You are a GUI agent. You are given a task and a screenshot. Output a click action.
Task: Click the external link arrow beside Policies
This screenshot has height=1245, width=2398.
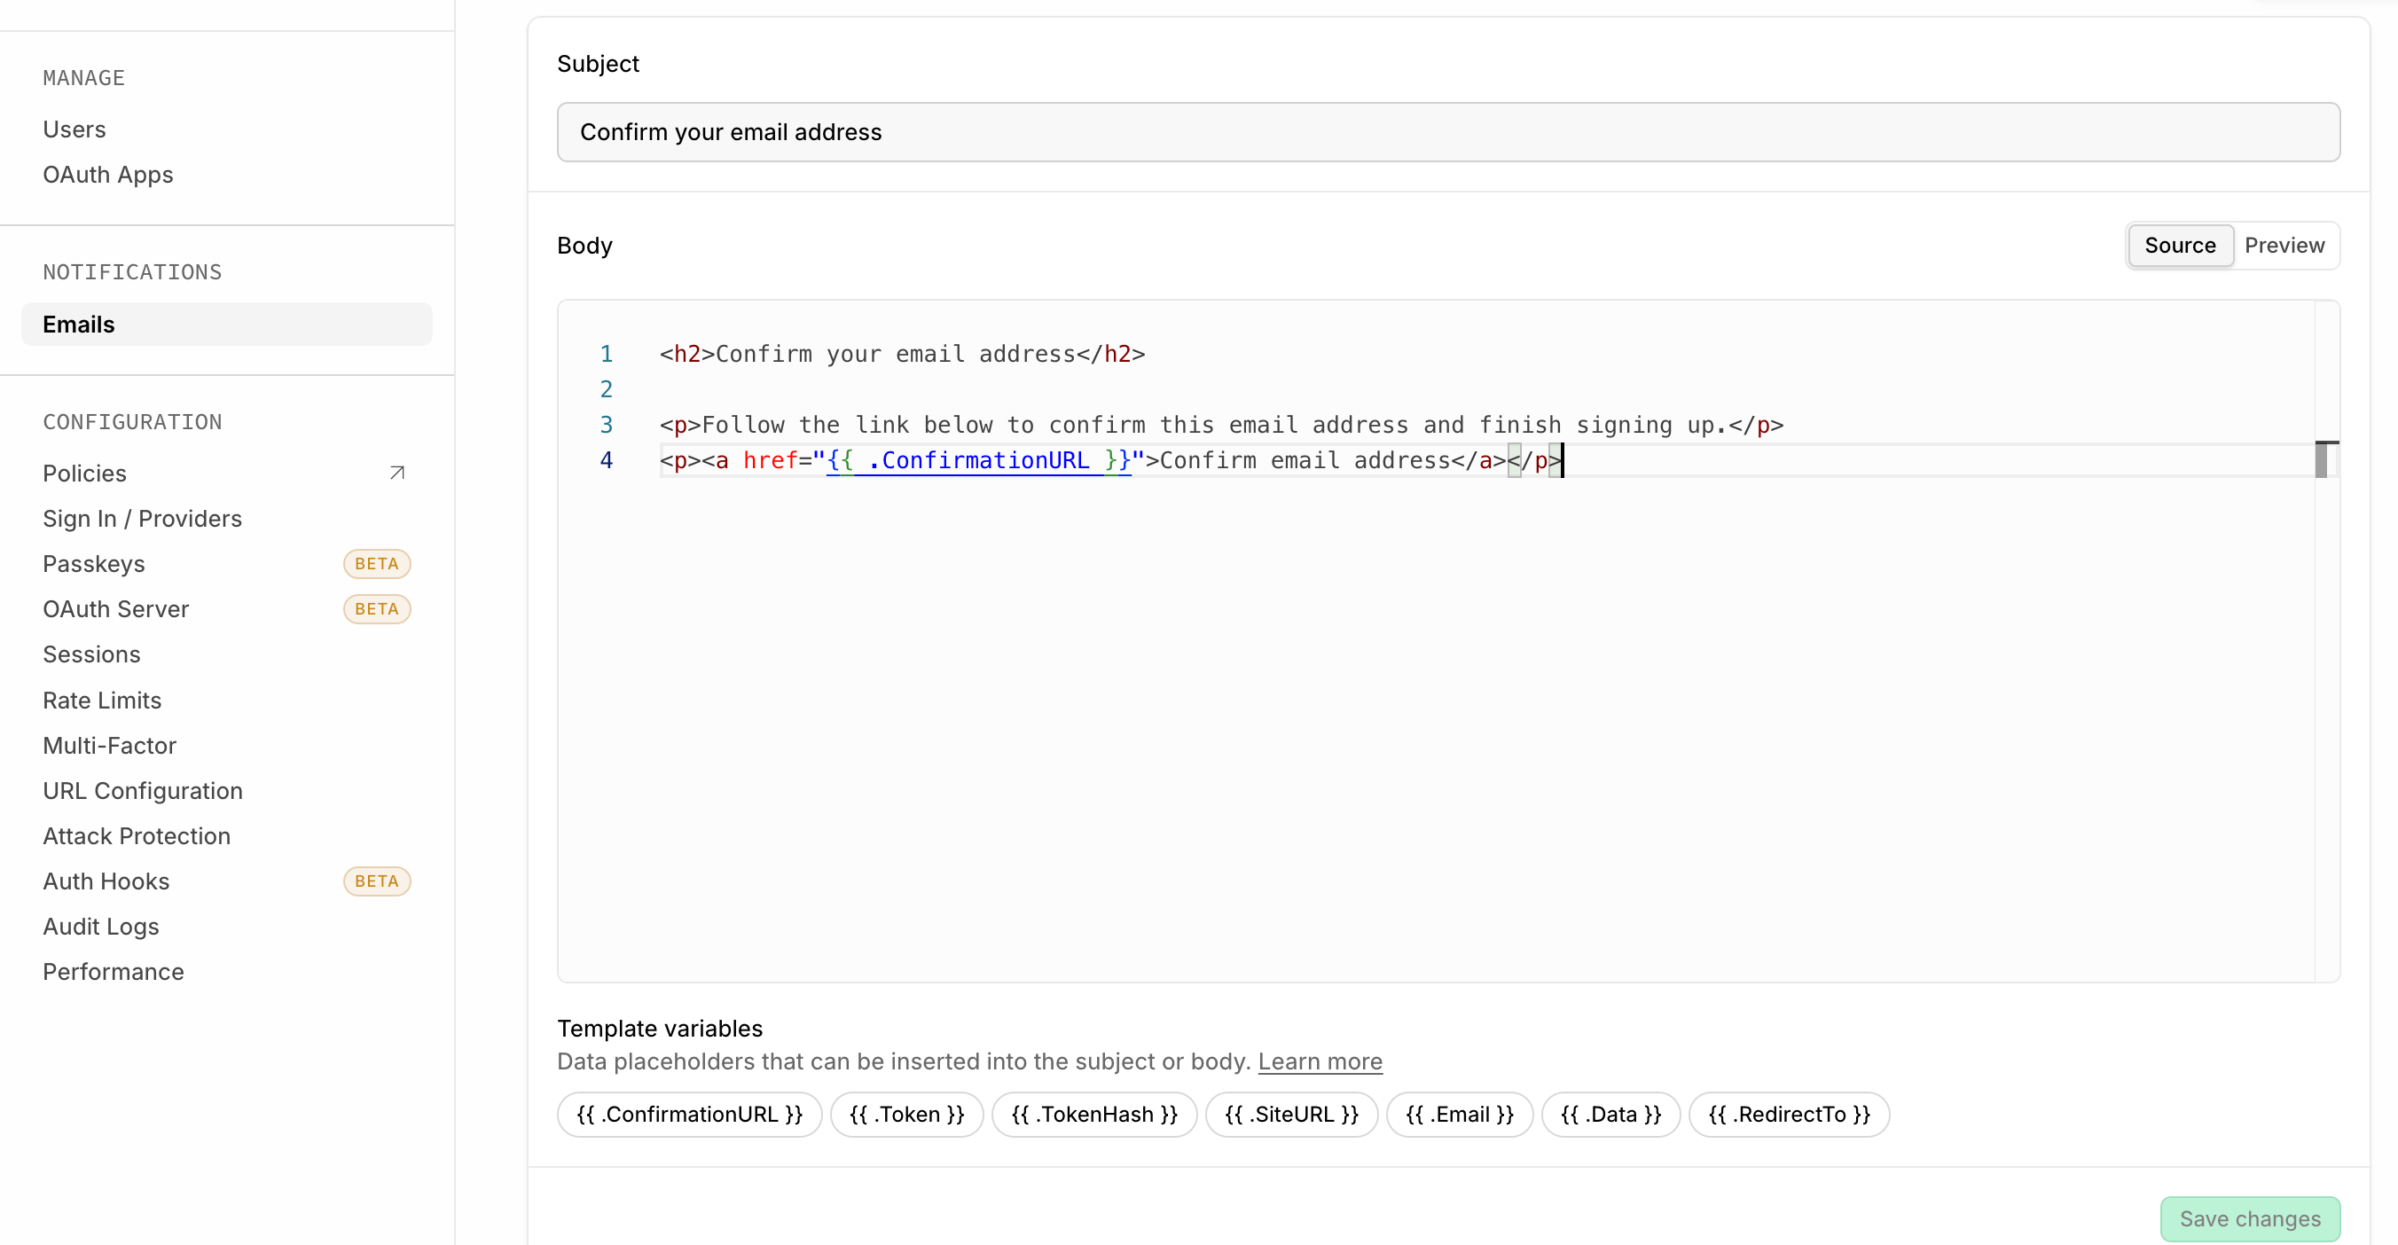pyautogui.click(x=396, y=473)
